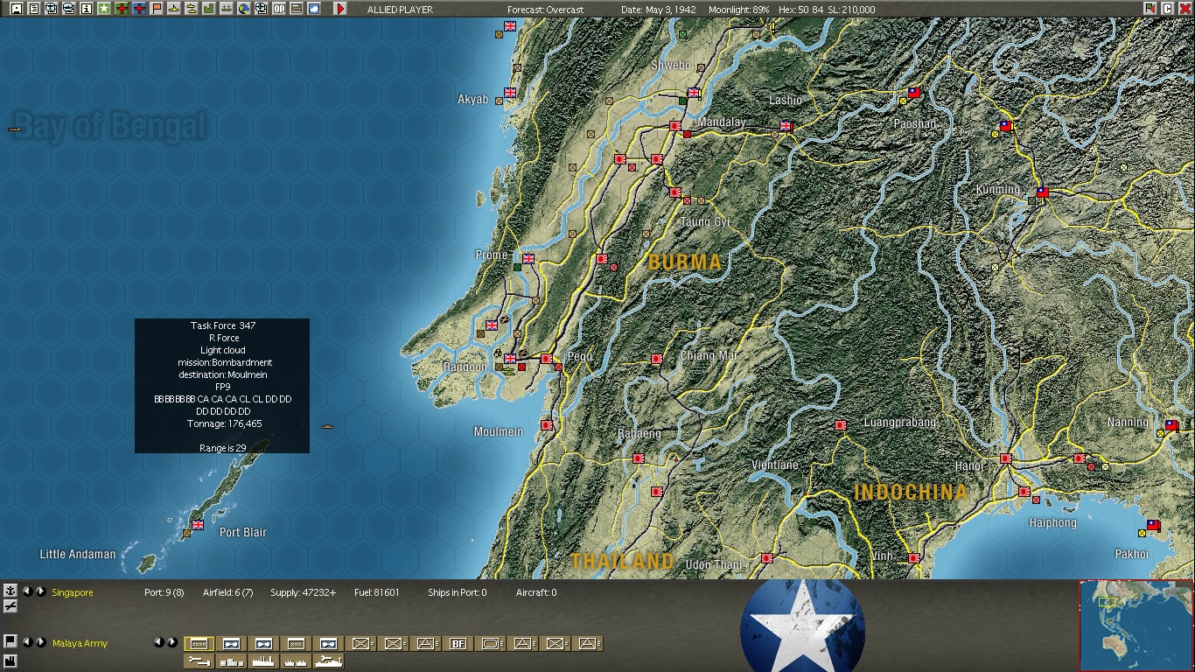Click the ship icon in the Bay of Bengal
1195x672 pixels.
point(14,129)
